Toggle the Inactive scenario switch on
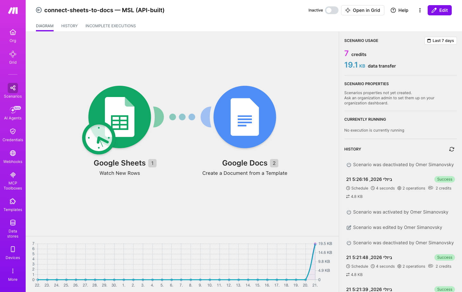The width and height of the screenshot is (462, 292). pyautogui.click(x=331, y=10)
